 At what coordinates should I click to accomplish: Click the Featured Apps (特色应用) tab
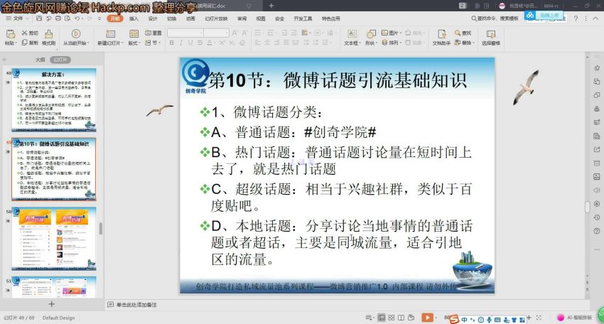pyautogui.click(x=331, y=18)
